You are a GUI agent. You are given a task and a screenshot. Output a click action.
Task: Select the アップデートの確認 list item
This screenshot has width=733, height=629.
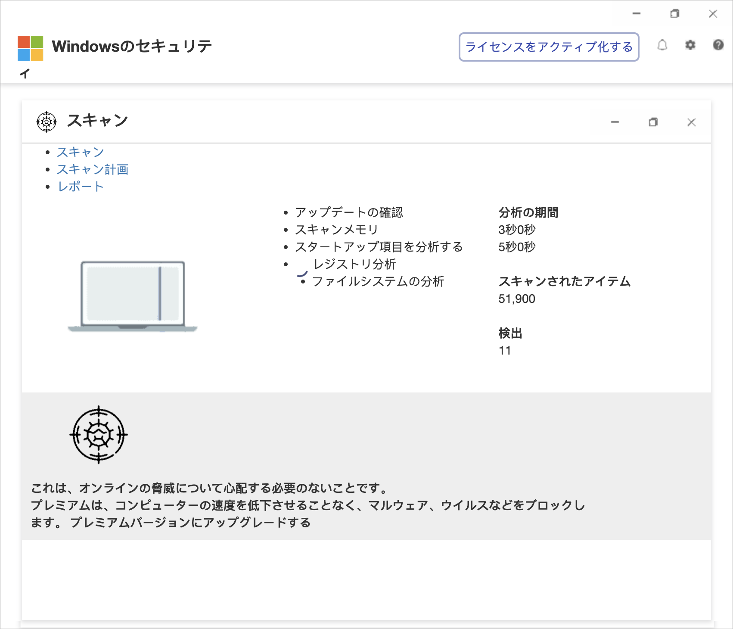pyautogui.click(x=349, y=212)
